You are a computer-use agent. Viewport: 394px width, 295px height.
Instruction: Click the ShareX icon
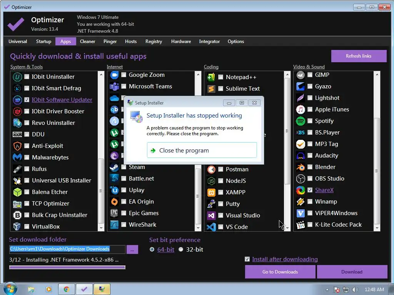pos(301,191)
